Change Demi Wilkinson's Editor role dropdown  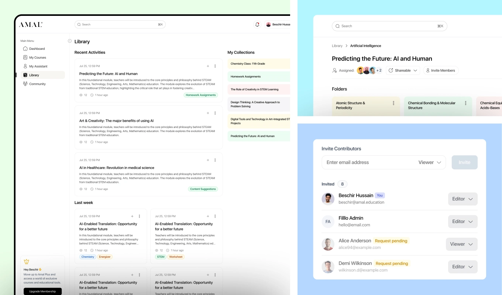[x=463, y=267]
